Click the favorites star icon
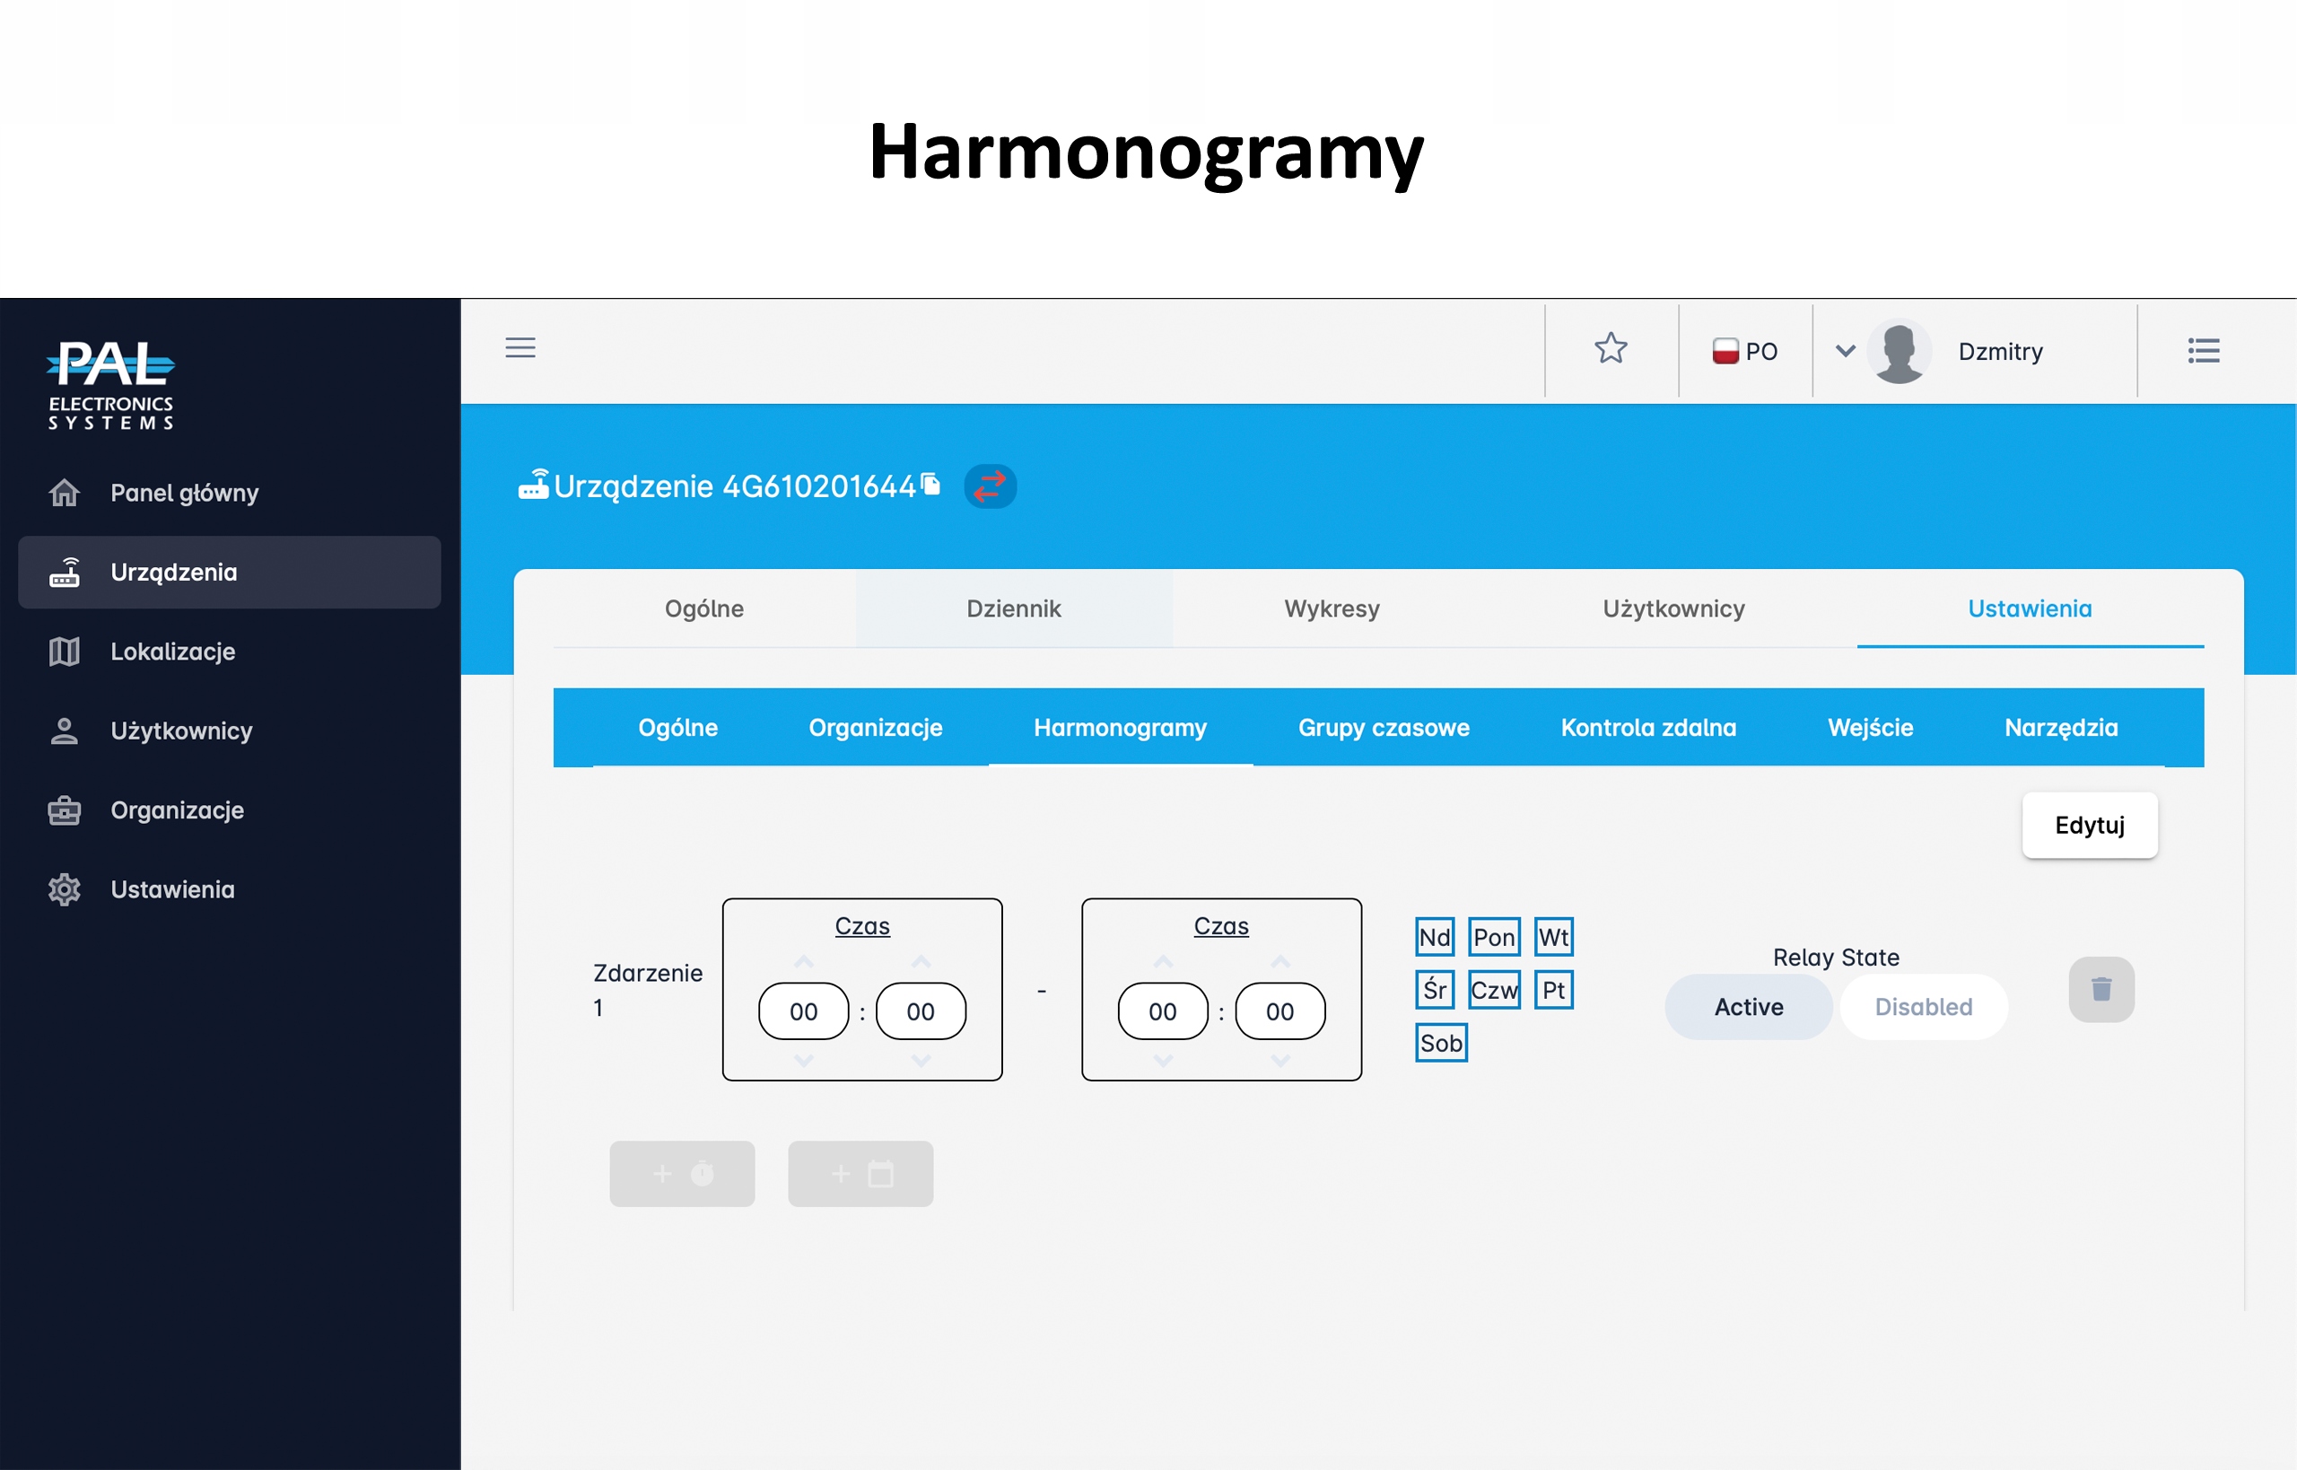The height and width of the screenshot is (1470, 2297). tap(1611, 348)
